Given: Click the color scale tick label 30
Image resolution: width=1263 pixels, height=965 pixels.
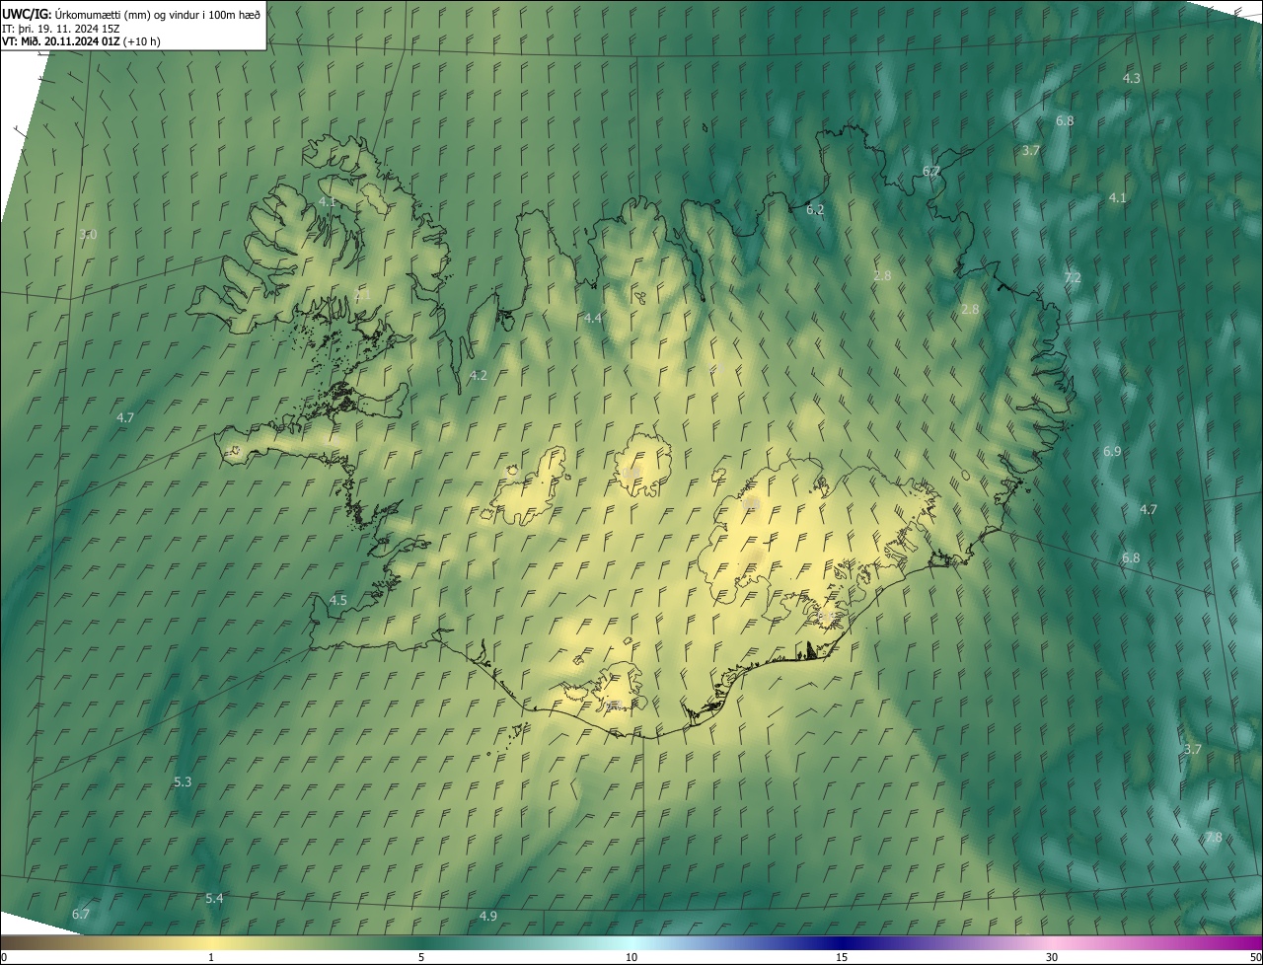Looking at the screenshot, I should 1052,957.
